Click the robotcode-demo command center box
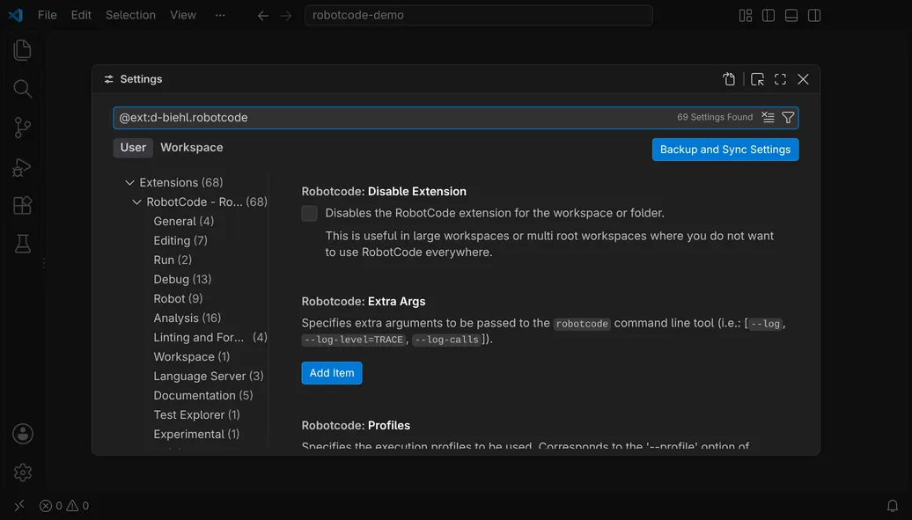The width and height of the screenshot is (912, 520). [478, 15]
